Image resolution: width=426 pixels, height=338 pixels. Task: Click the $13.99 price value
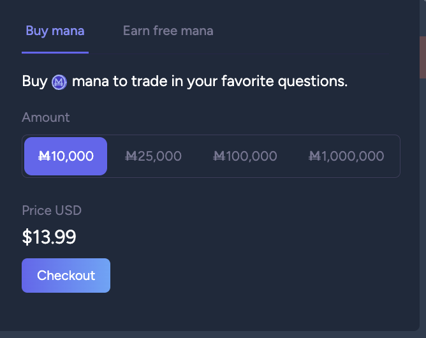(49, 237)
